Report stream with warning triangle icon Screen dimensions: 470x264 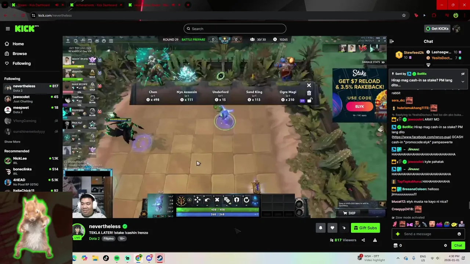point(375,240)
